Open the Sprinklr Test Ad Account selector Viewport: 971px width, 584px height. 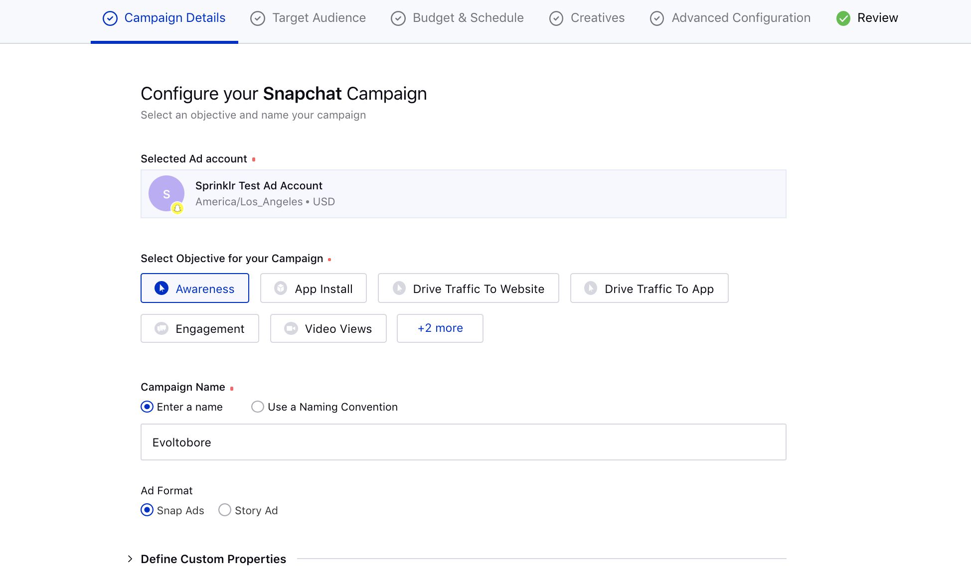point(463,194)
